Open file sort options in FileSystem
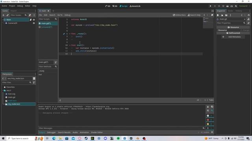The width and height of the screenshot is (252, 141). pyautogui.click(x=34, y=83)
